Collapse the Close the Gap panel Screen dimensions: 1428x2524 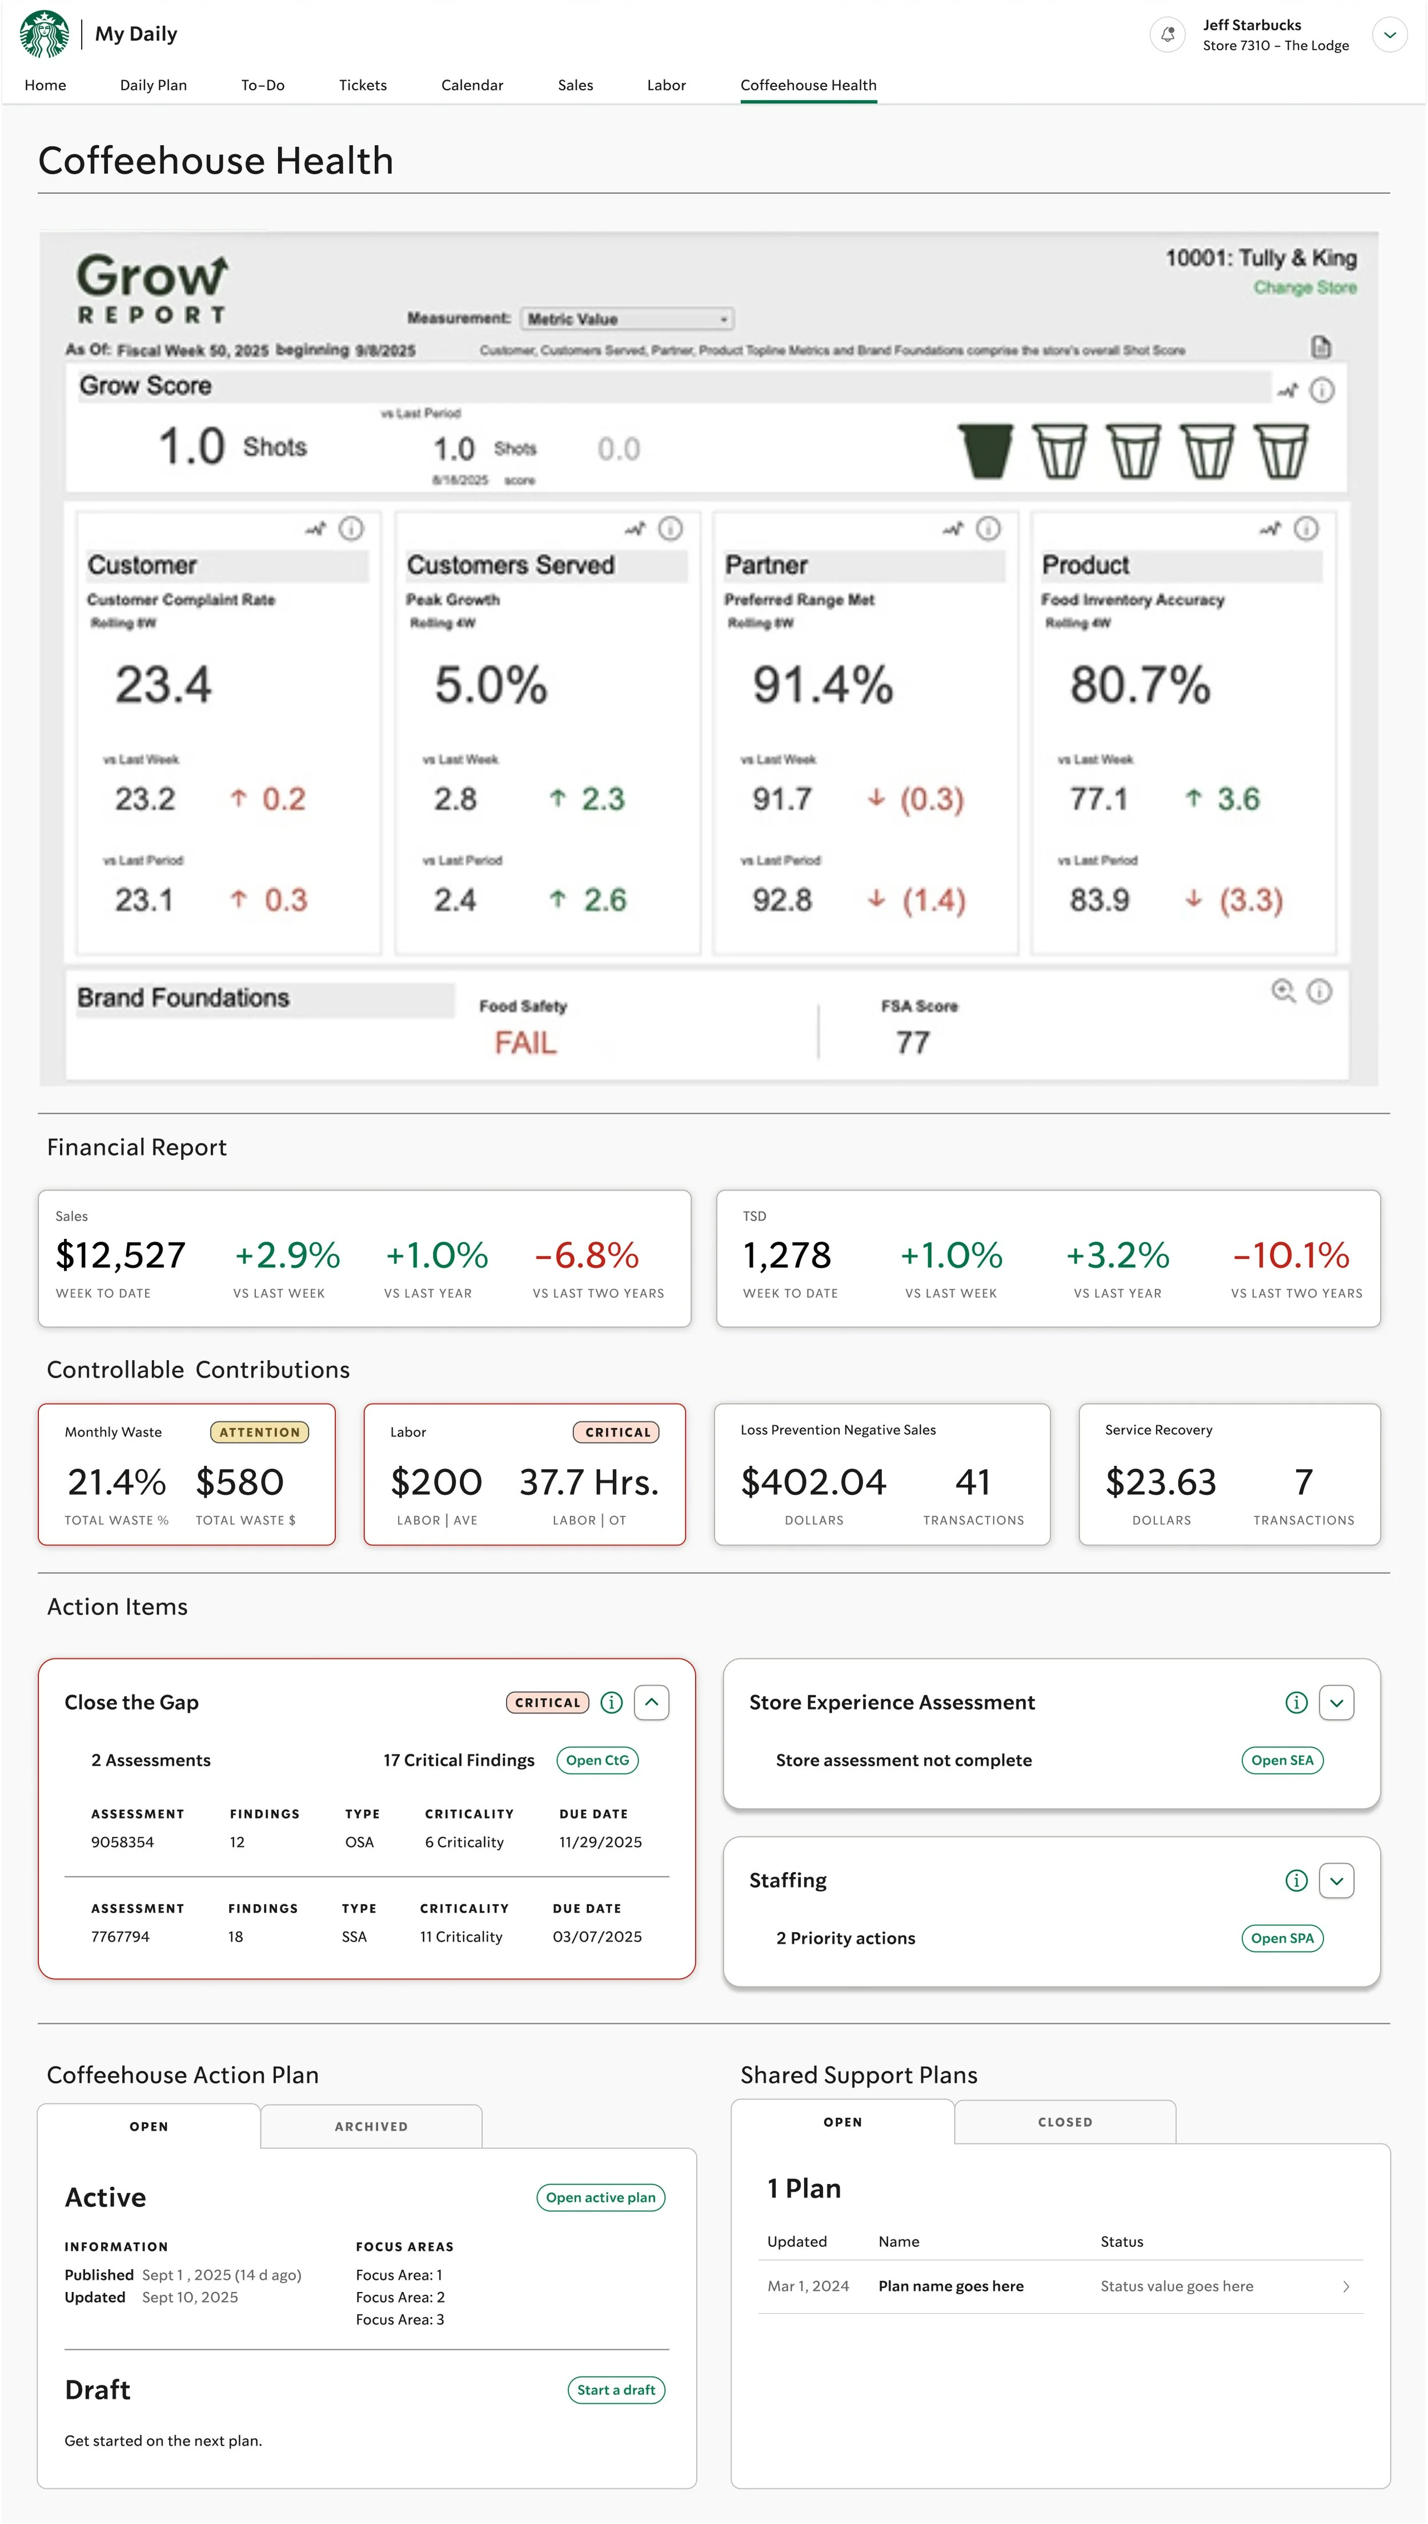[x=651, y=1702]
